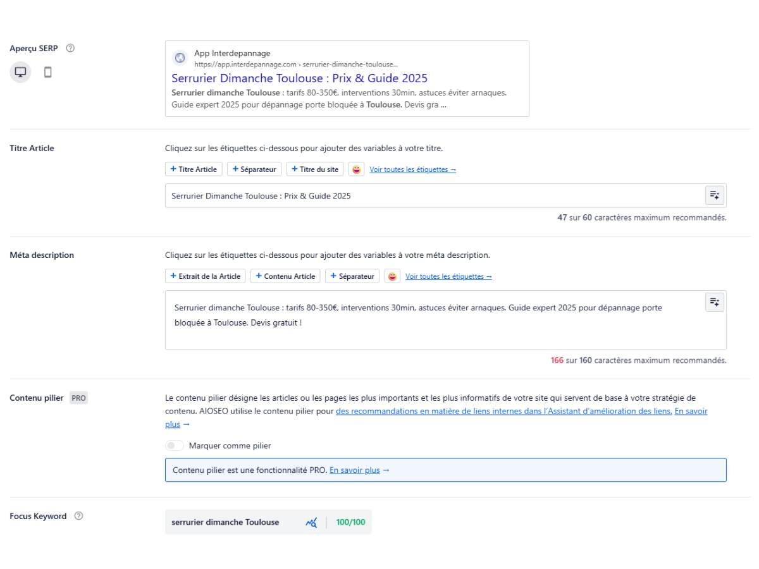Toggle Marquer comme pilier switch
The image size is (759, 569).
pyautogui.click(x=175, y=446)
